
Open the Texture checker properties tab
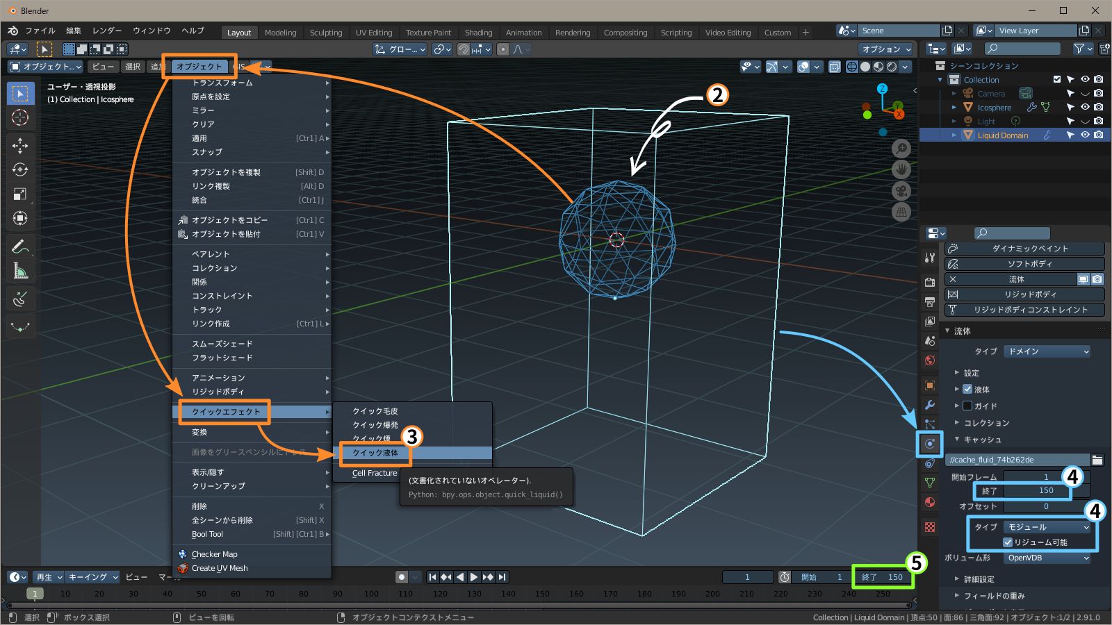tap(930, 527)
